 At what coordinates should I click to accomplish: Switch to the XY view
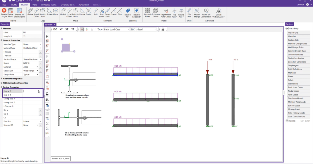pyautogui.click(x=61, y=29)
